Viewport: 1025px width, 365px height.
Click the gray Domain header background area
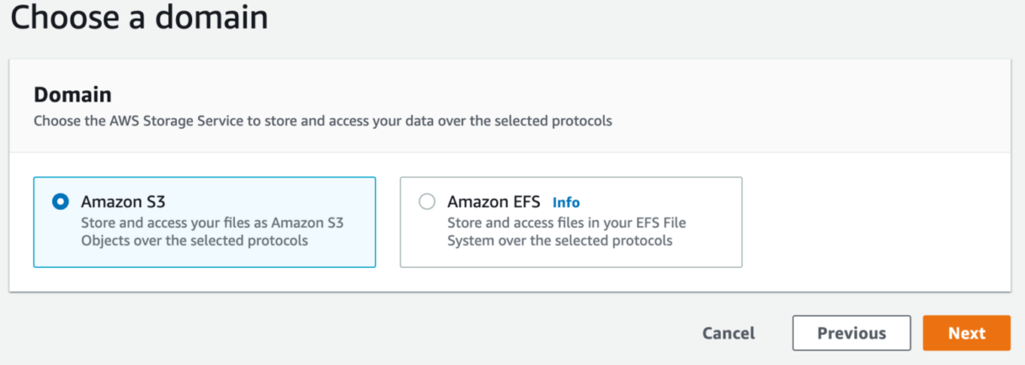(x=769, y=94)
